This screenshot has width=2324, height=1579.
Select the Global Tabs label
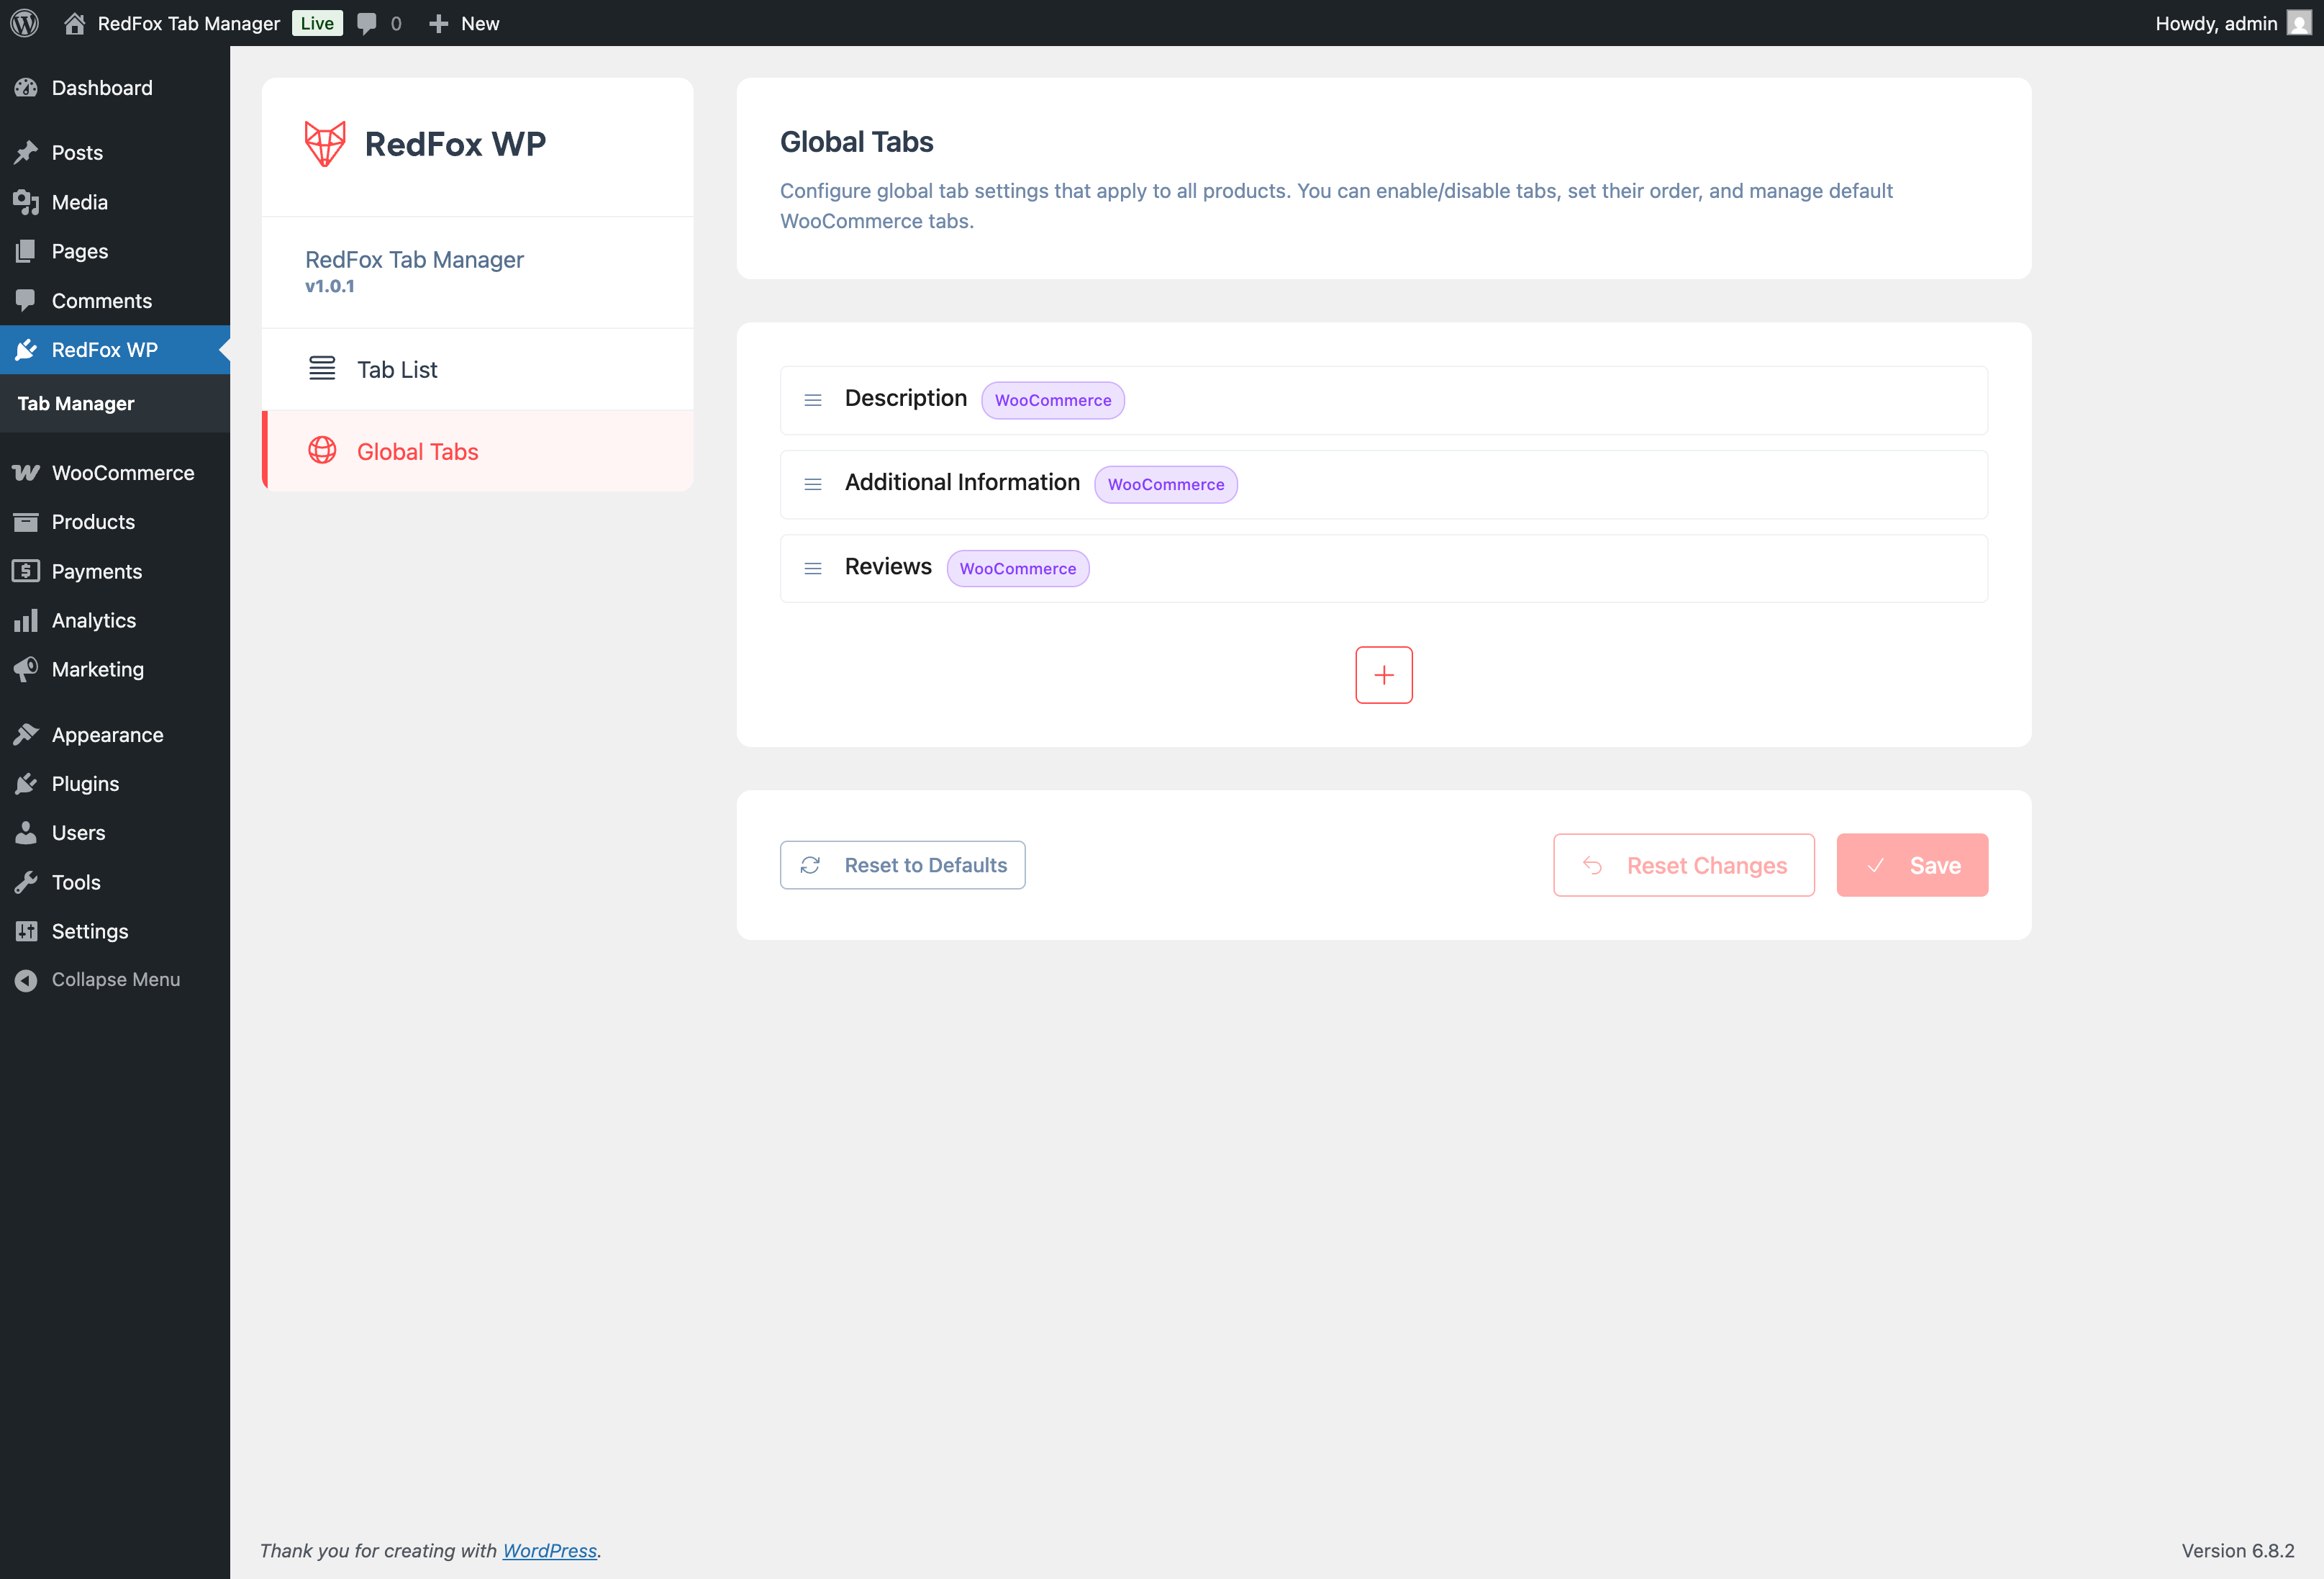418,452
